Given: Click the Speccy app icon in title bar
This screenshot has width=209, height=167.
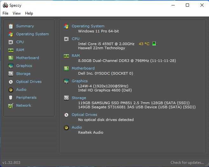Looking at the screenshot, I should (5, 5).
